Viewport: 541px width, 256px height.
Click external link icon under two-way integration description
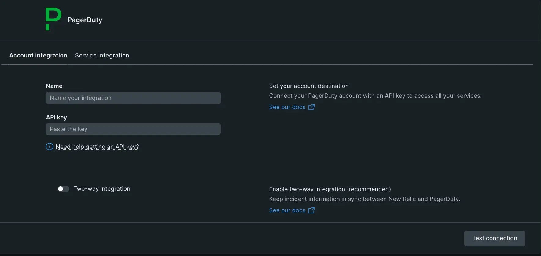[x=311, y=210]
